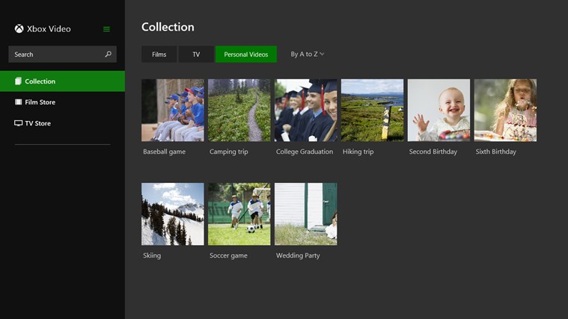This screenshot has width=568, height=319.
Task: Play the College Graduation video
Action: tap(305, 111)
